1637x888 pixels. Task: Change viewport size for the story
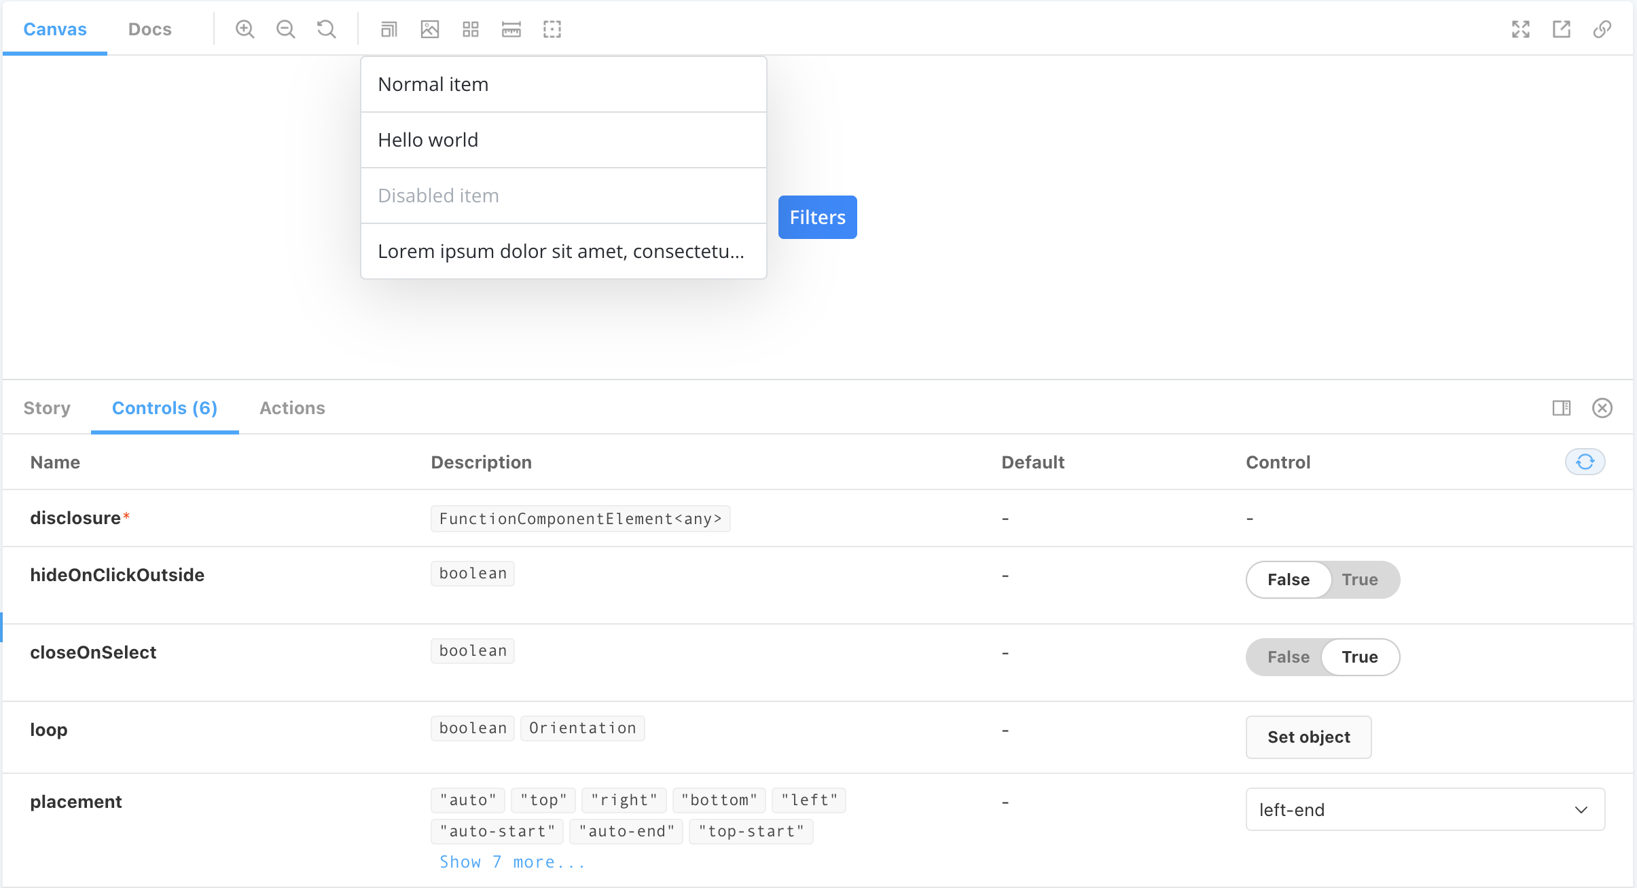[x=388, y=29]
